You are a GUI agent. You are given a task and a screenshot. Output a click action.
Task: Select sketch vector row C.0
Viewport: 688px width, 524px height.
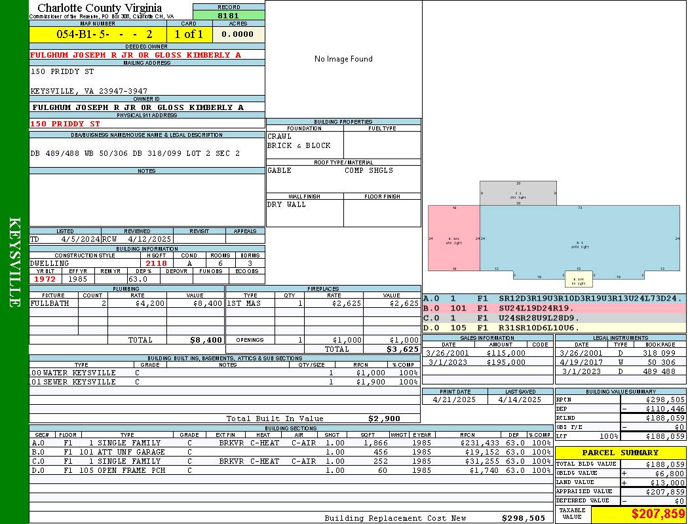point(554,318)
